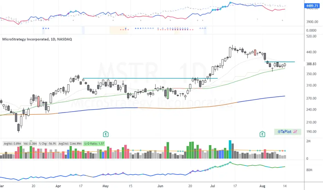Click the 80M axis label

pos(309,170)
